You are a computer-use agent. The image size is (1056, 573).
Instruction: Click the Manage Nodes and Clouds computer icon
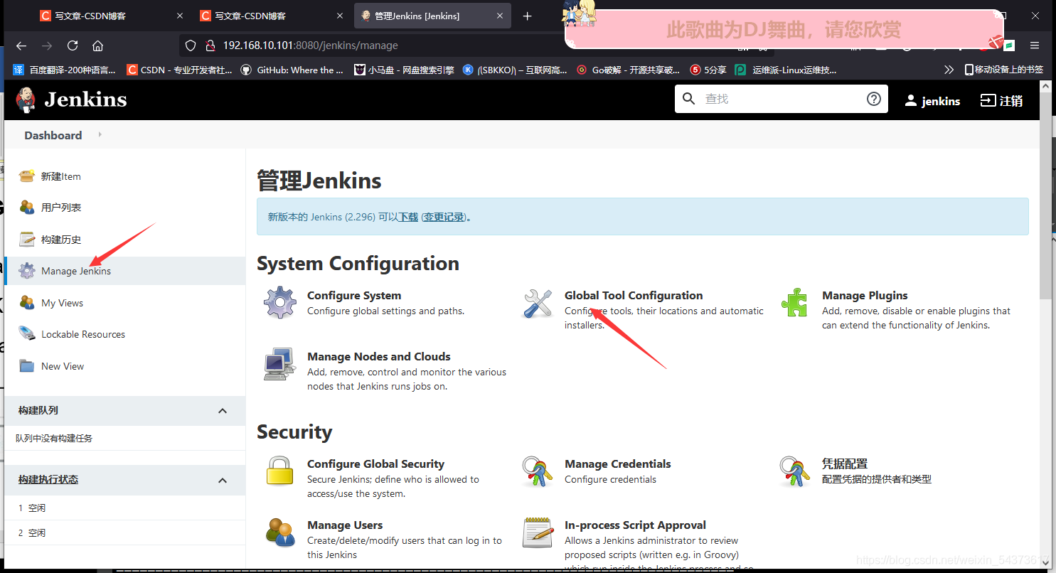(x=280, y=364)
